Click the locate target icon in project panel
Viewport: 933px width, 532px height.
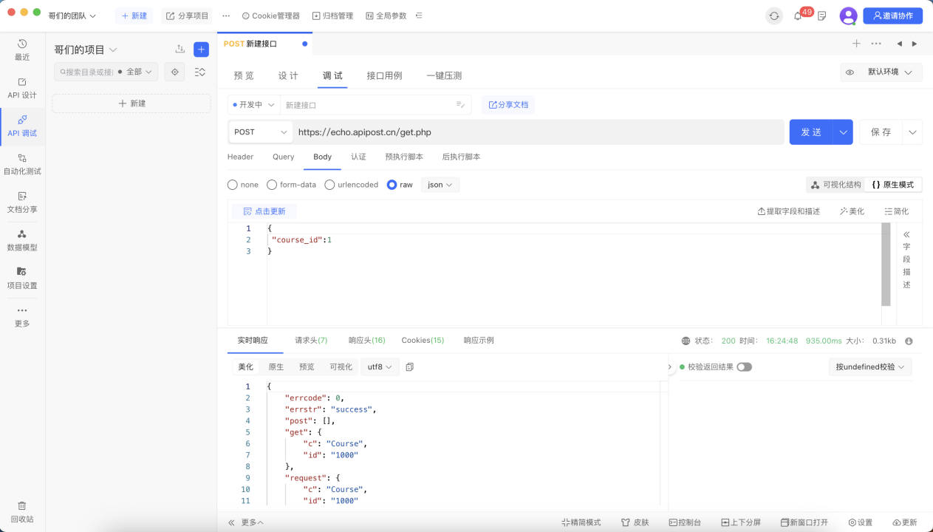click(x=175, y=72)
